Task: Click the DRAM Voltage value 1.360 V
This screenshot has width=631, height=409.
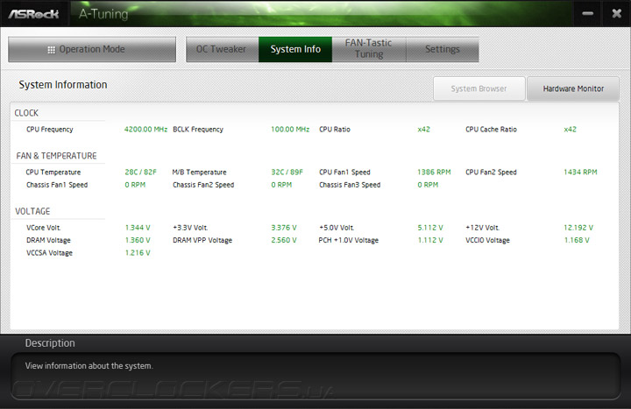Action: pyautogui.click(x=138, y=240)
